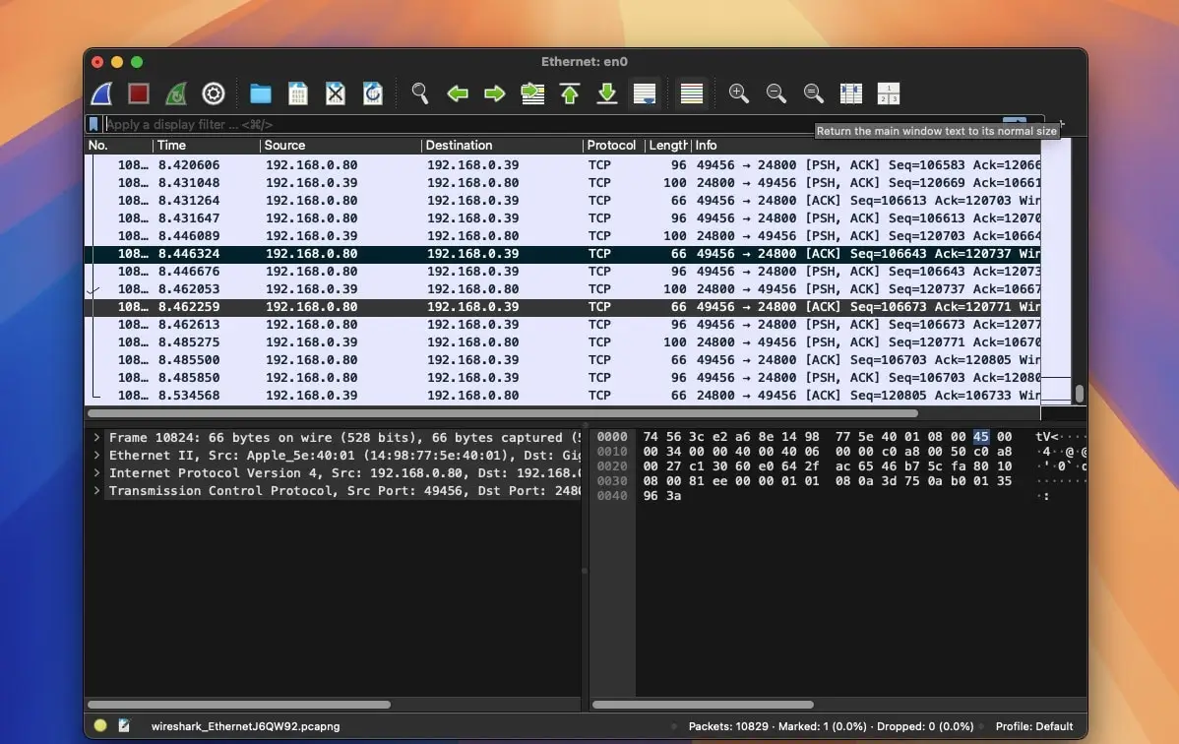Sort packets by the Source column header
1179x744 pixels.
[341, 146]
